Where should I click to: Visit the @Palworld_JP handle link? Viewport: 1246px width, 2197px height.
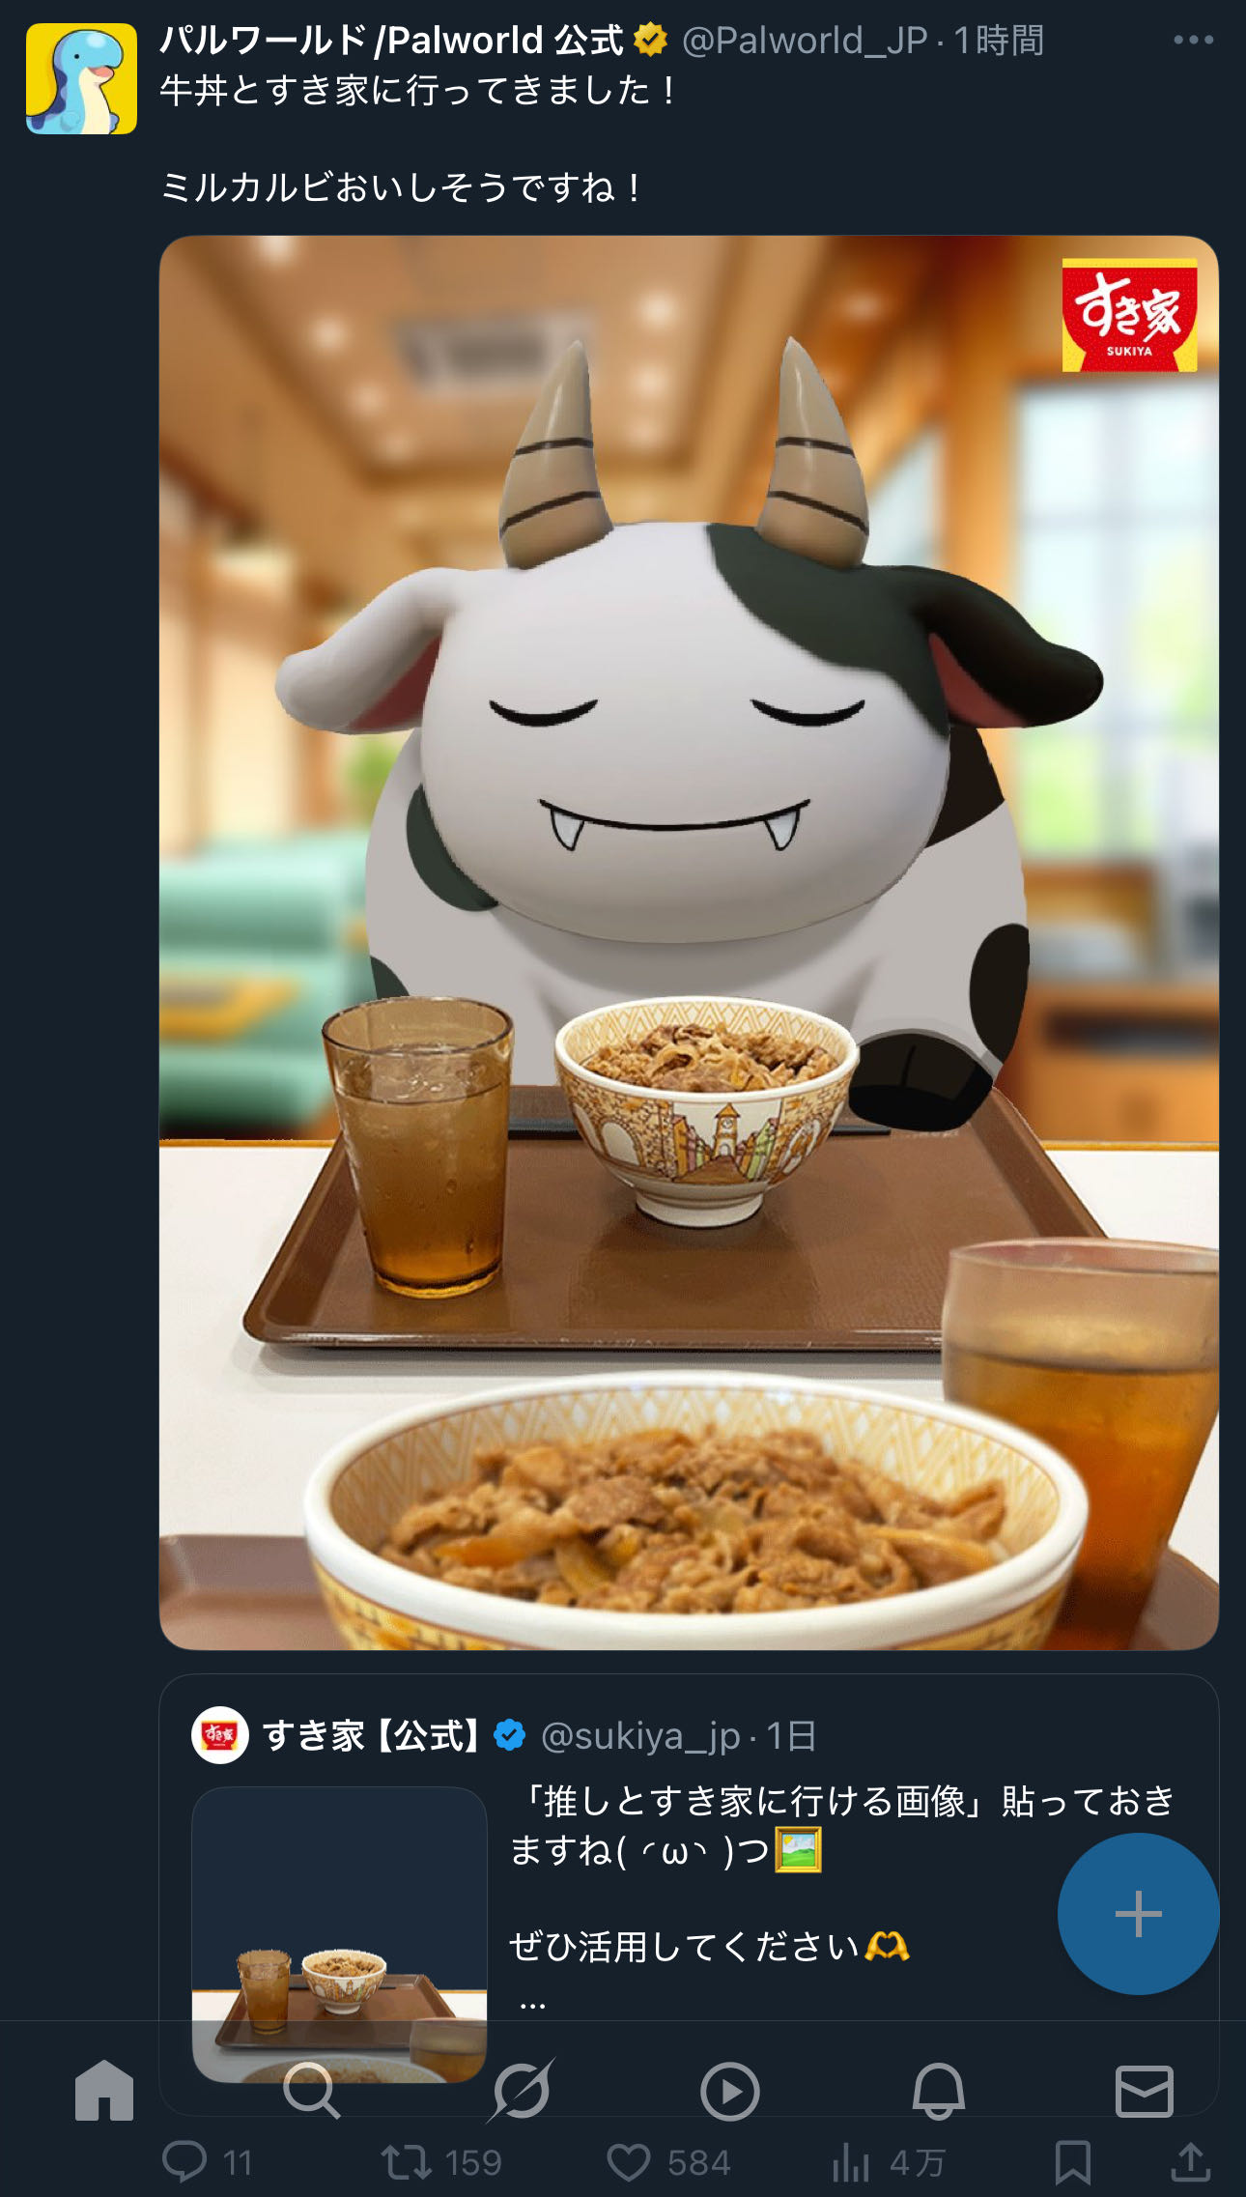click(x=805, y=41)
